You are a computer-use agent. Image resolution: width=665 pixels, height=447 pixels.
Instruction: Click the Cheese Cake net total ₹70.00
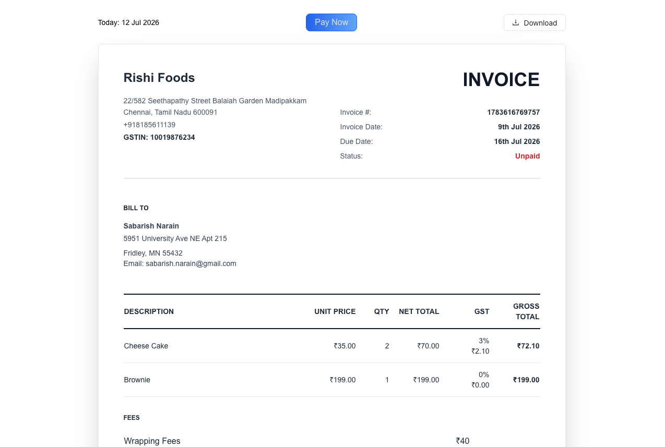[428, 346]
